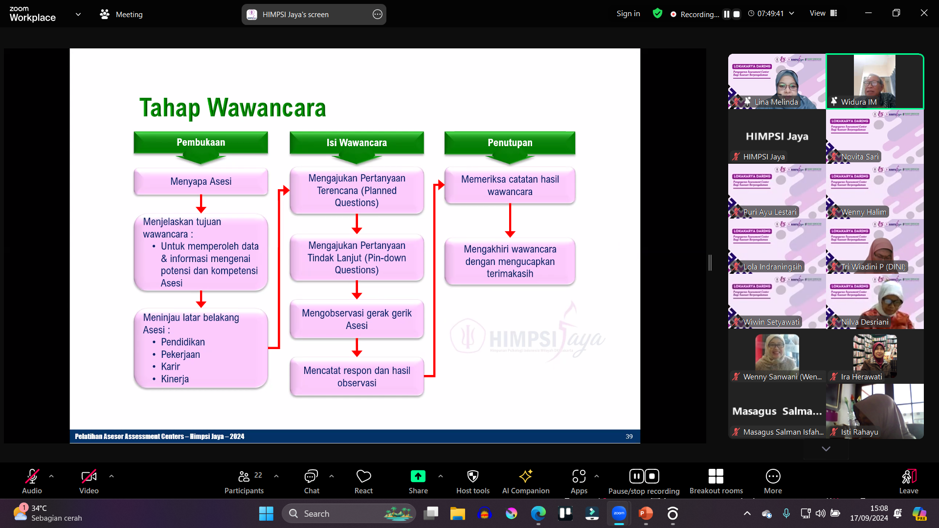Launch AI Companion sparkle icon
This screenshot has height=528, width=939.
tap(526, 477)
